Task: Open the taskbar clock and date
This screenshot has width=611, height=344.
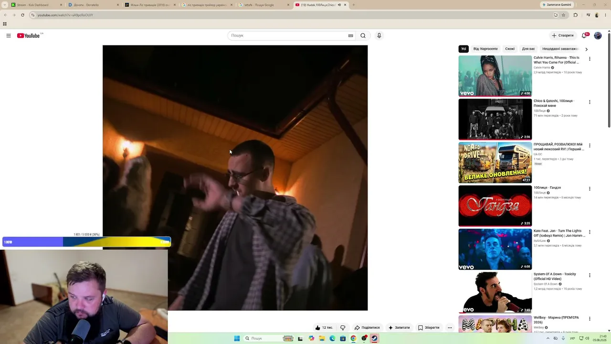Action: point(600,338)
